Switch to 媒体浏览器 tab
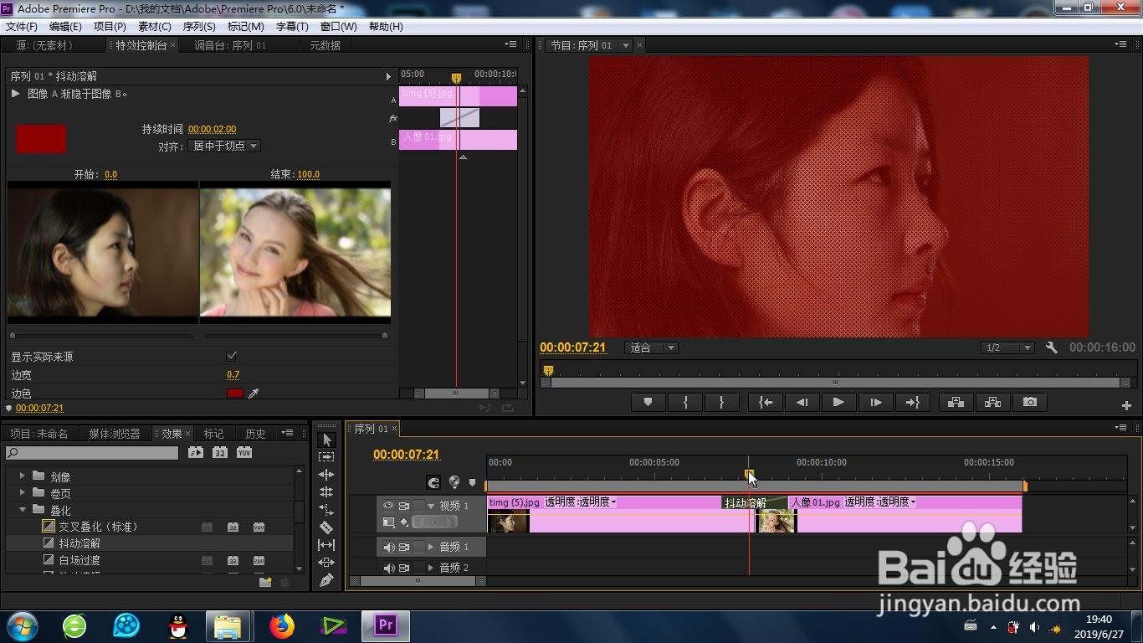Screen dimensions: 1143x643 pos(115,434)
